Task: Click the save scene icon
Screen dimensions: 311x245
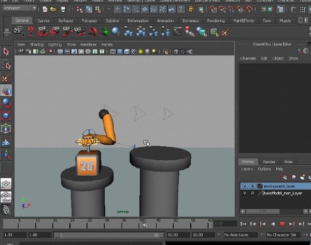Action: pyautogui.click(x=63, y=9)
